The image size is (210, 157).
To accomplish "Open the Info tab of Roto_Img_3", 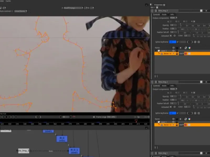I will tap(172, 14).
